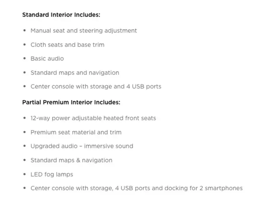Select 'Standard maps and navigation' line
The width and height of the screenshot is (278, 198).
[75, 73]
